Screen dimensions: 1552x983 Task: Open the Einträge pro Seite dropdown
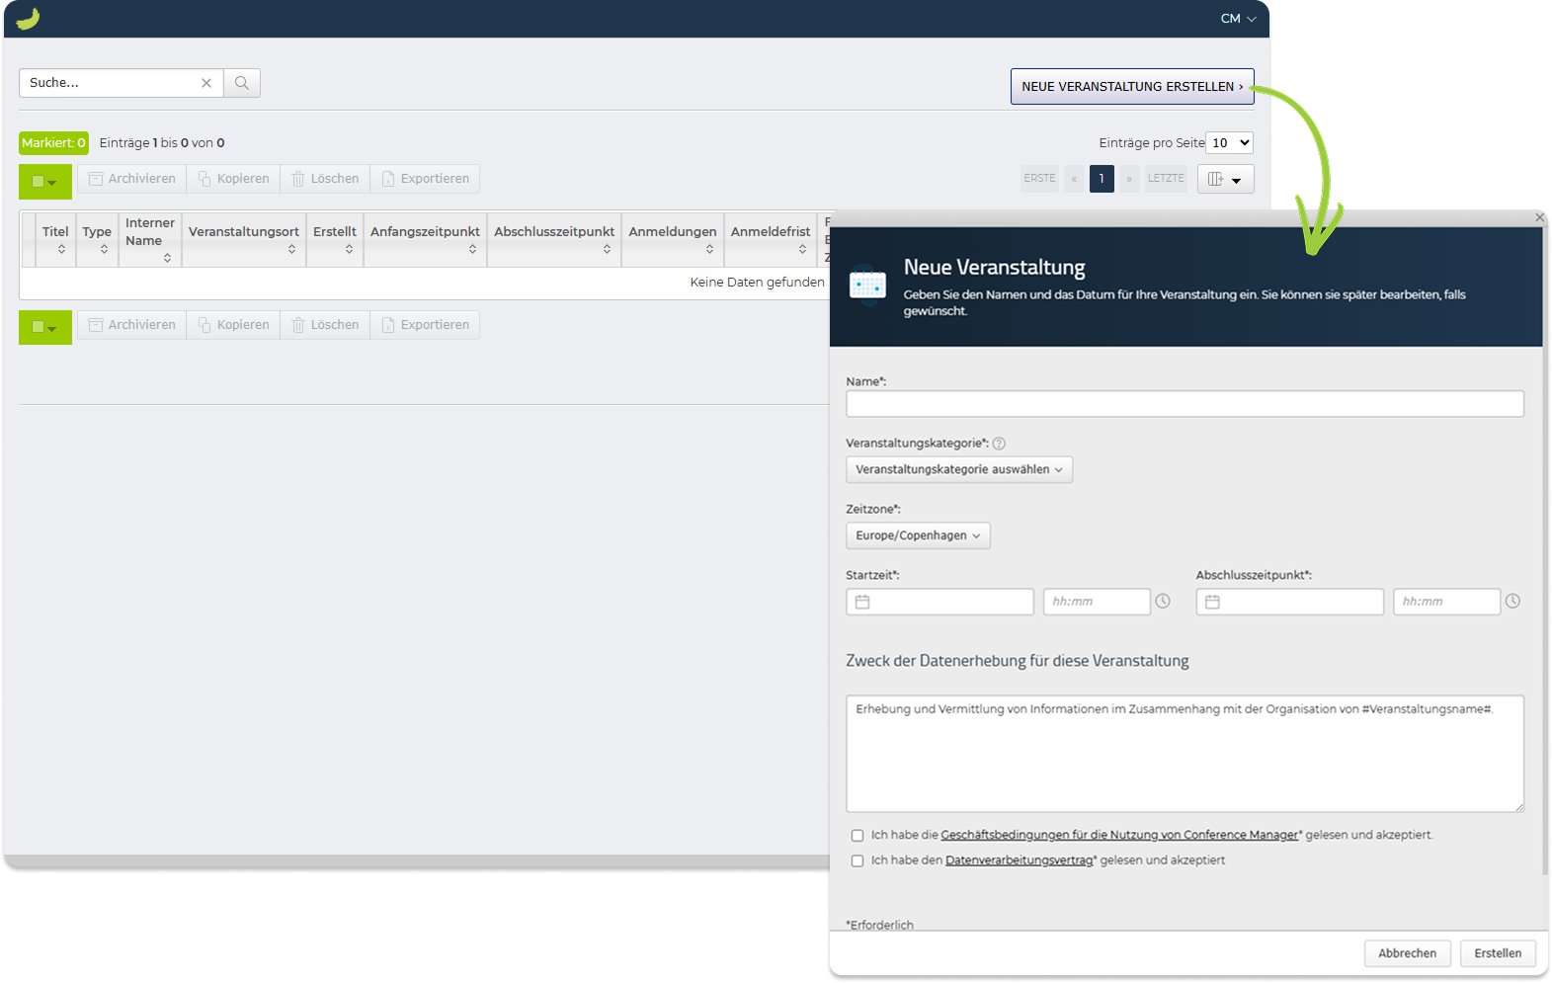click(1229, 143)
